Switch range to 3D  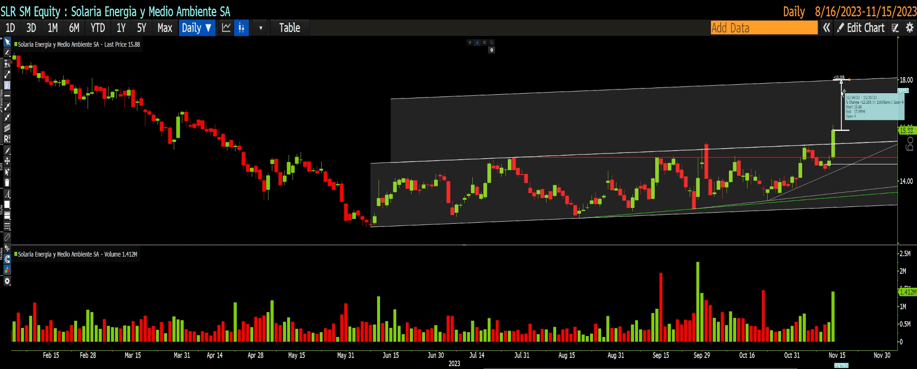click(x=31, y=28)
